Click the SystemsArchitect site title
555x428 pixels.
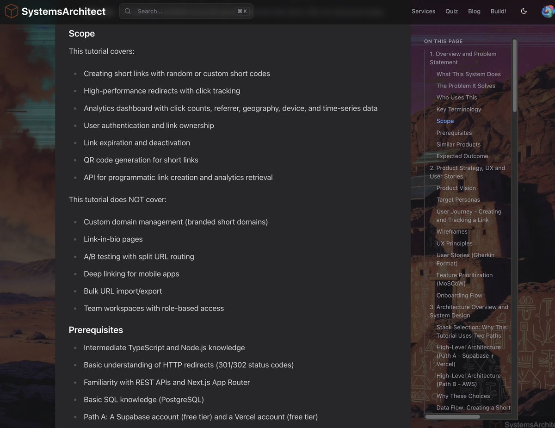63,11
